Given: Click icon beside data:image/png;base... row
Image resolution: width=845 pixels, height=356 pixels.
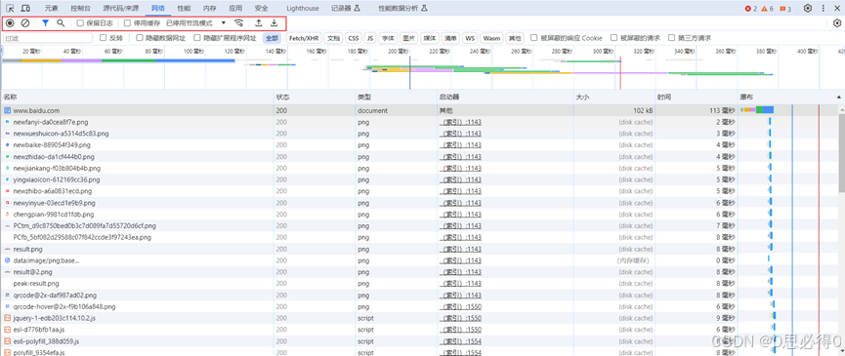Looking at the screenshot, I should coord(8,260).
